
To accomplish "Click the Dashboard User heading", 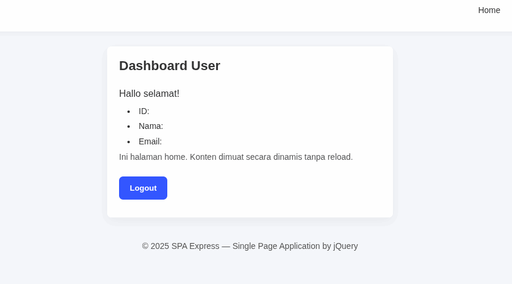I will [170, 66].
